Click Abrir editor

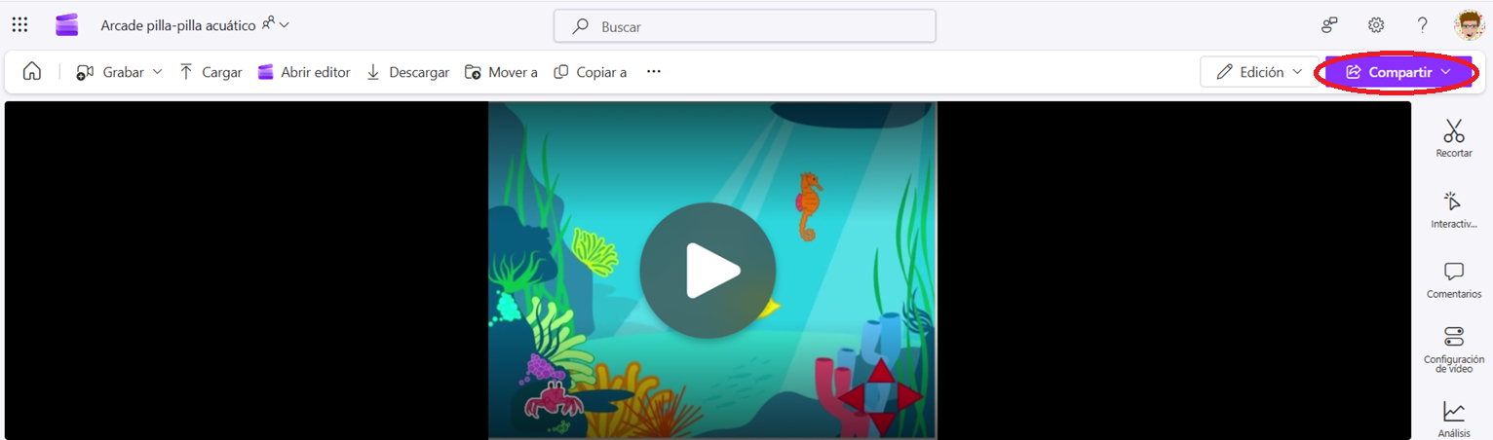[303, 72]
